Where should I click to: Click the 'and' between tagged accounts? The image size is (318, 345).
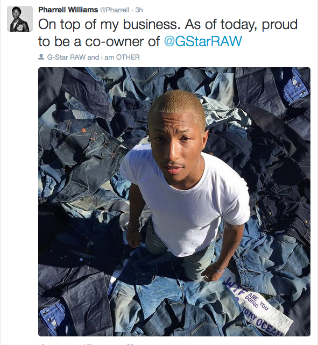(93, 57)
